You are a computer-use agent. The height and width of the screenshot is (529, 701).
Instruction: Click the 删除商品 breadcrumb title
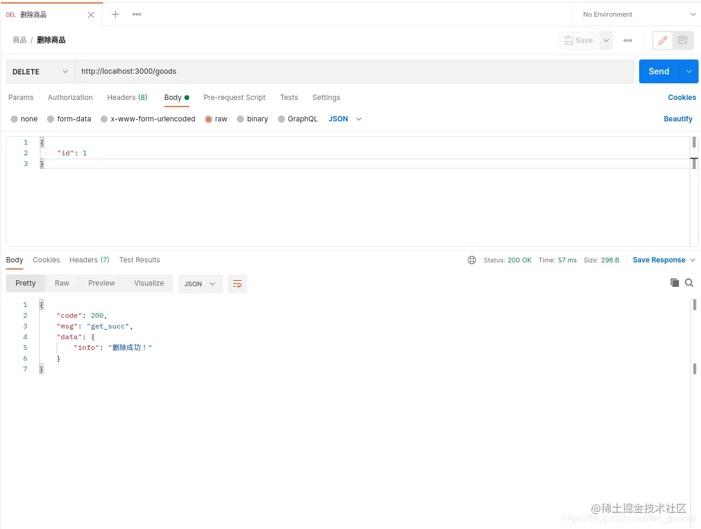pos(51,40)
